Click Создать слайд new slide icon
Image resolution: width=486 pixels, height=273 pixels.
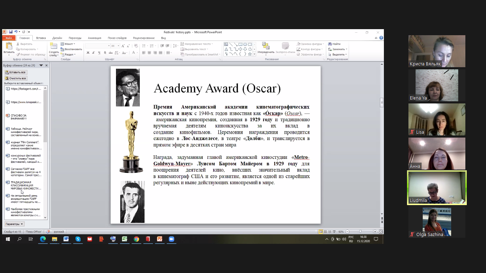(54, 46)
